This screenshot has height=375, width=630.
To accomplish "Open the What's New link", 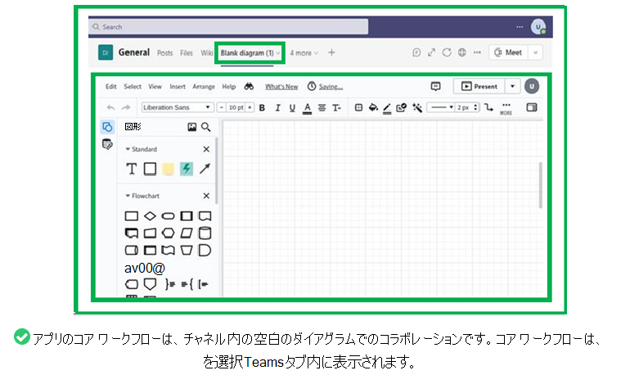I will 281,87.
